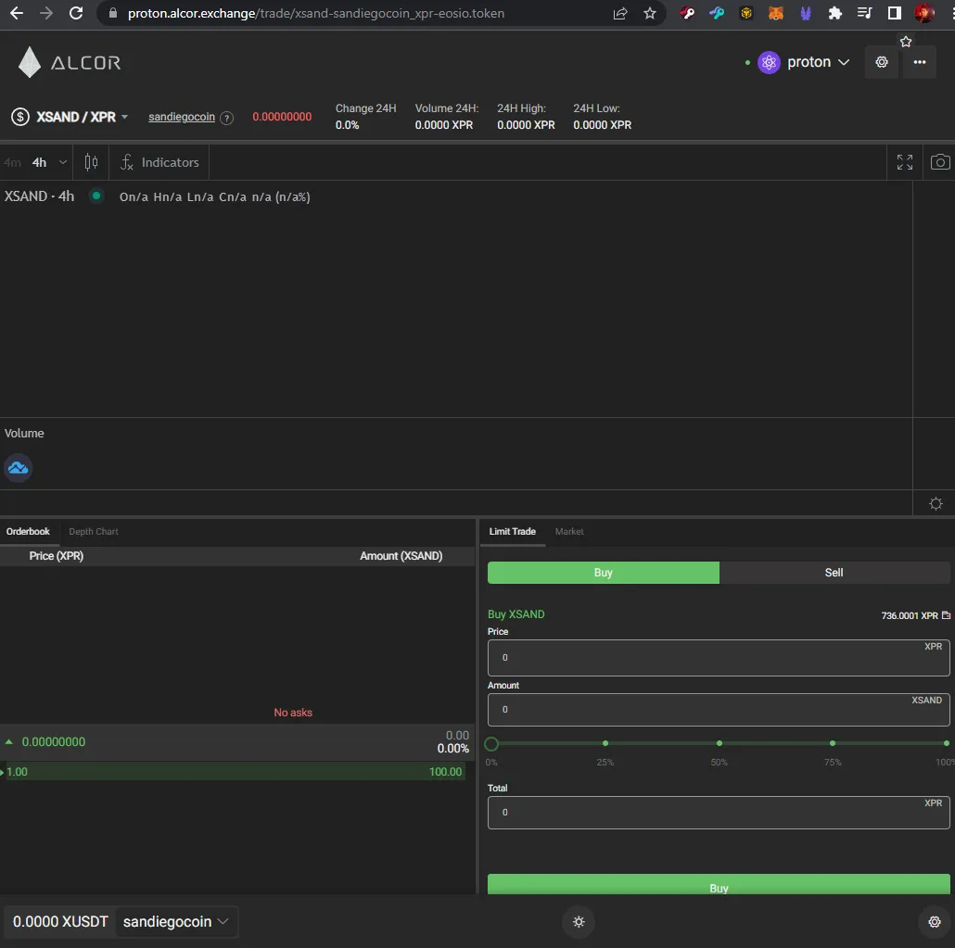Open the sandiegocoin account dropdown in footer
Screen dimensions: 955x948
(x=175, y=922)
